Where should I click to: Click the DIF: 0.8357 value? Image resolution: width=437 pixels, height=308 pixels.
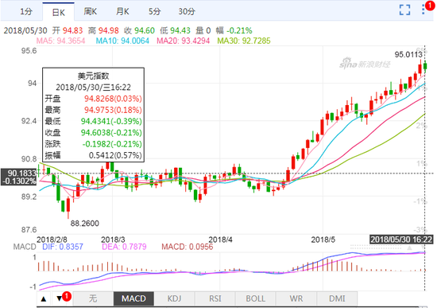click(x=63, y=247)
